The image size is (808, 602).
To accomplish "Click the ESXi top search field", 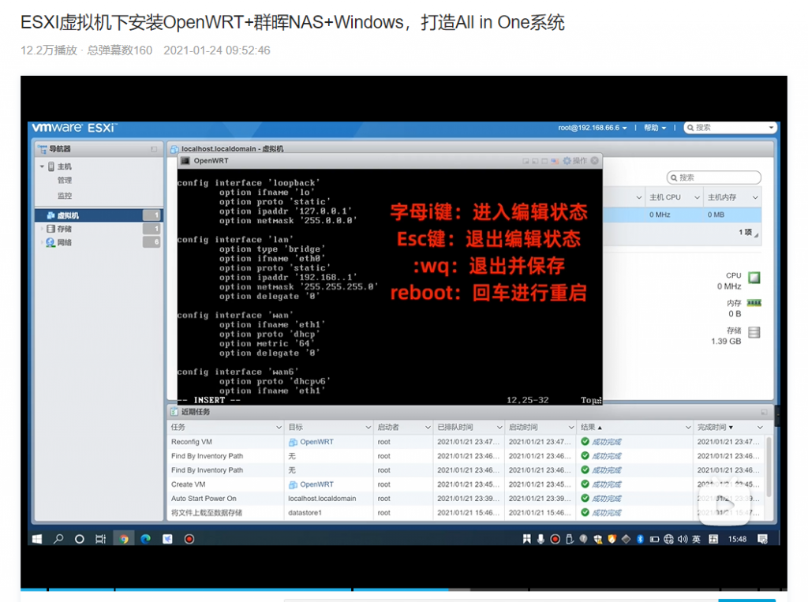I will tap(730, 128).
